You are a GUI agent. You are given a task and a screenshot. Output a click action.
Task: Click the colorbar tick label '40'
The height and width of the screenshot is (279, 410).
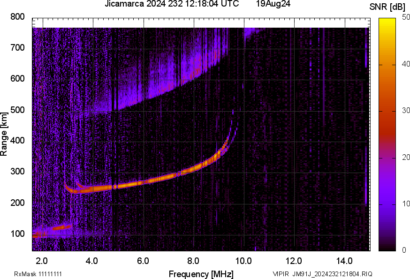click(406, 64)
